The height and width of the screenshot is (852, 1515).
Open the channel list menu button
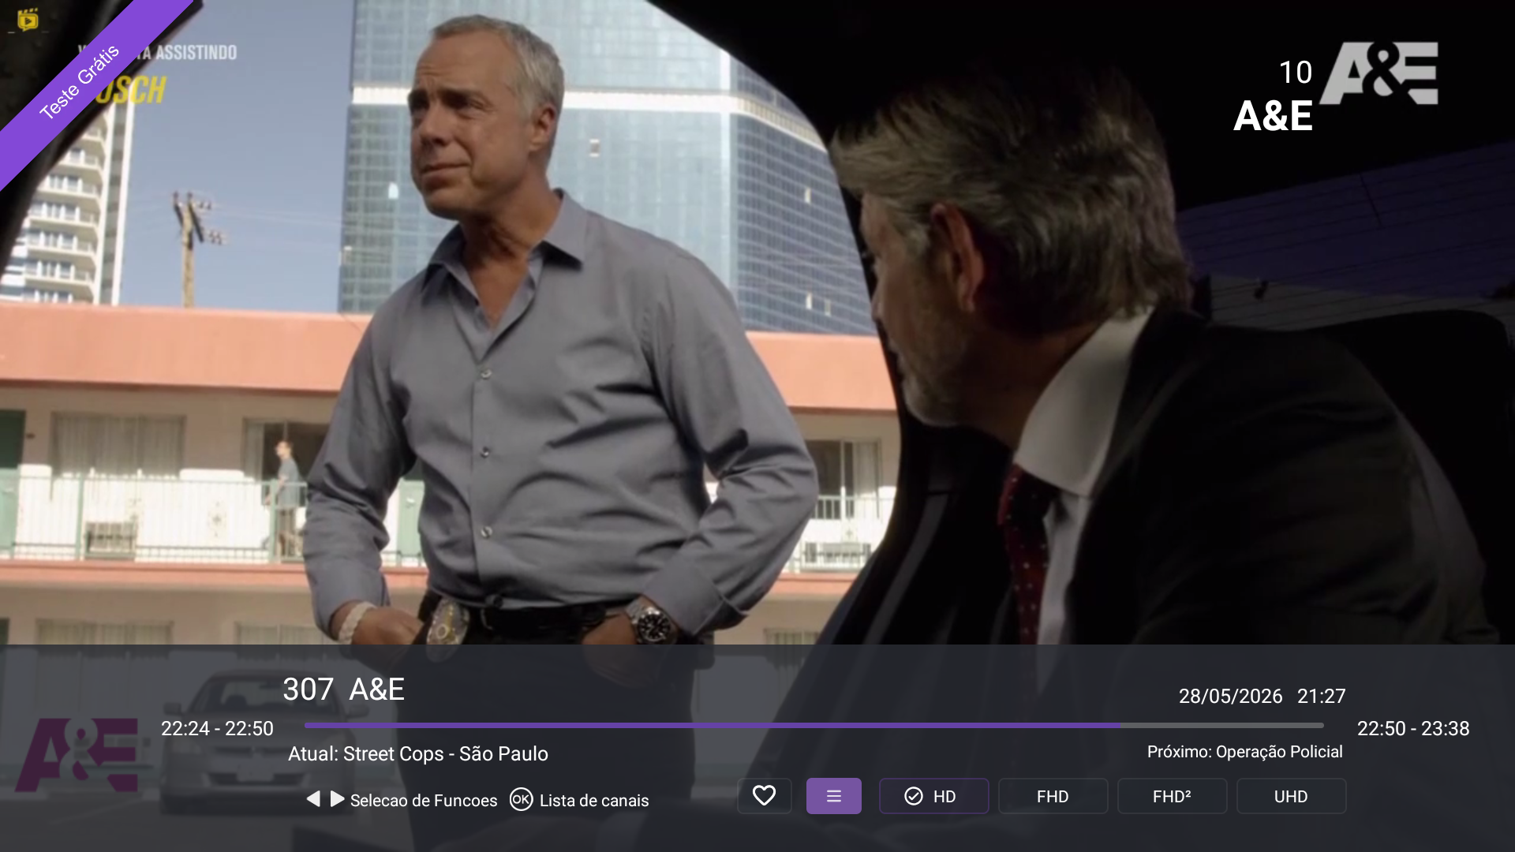click(x=833, y=796)
